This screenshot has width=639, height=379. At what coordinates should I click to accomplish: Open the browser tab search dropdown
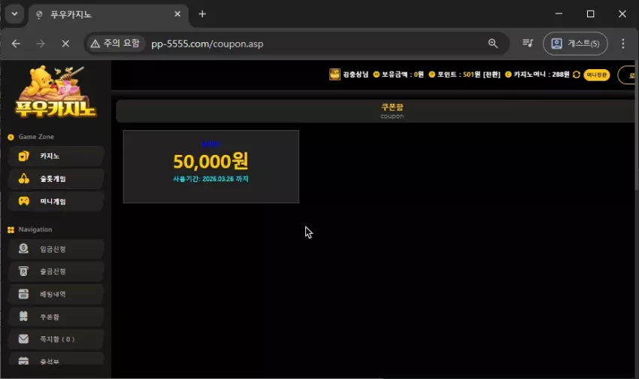pos(15,14)
